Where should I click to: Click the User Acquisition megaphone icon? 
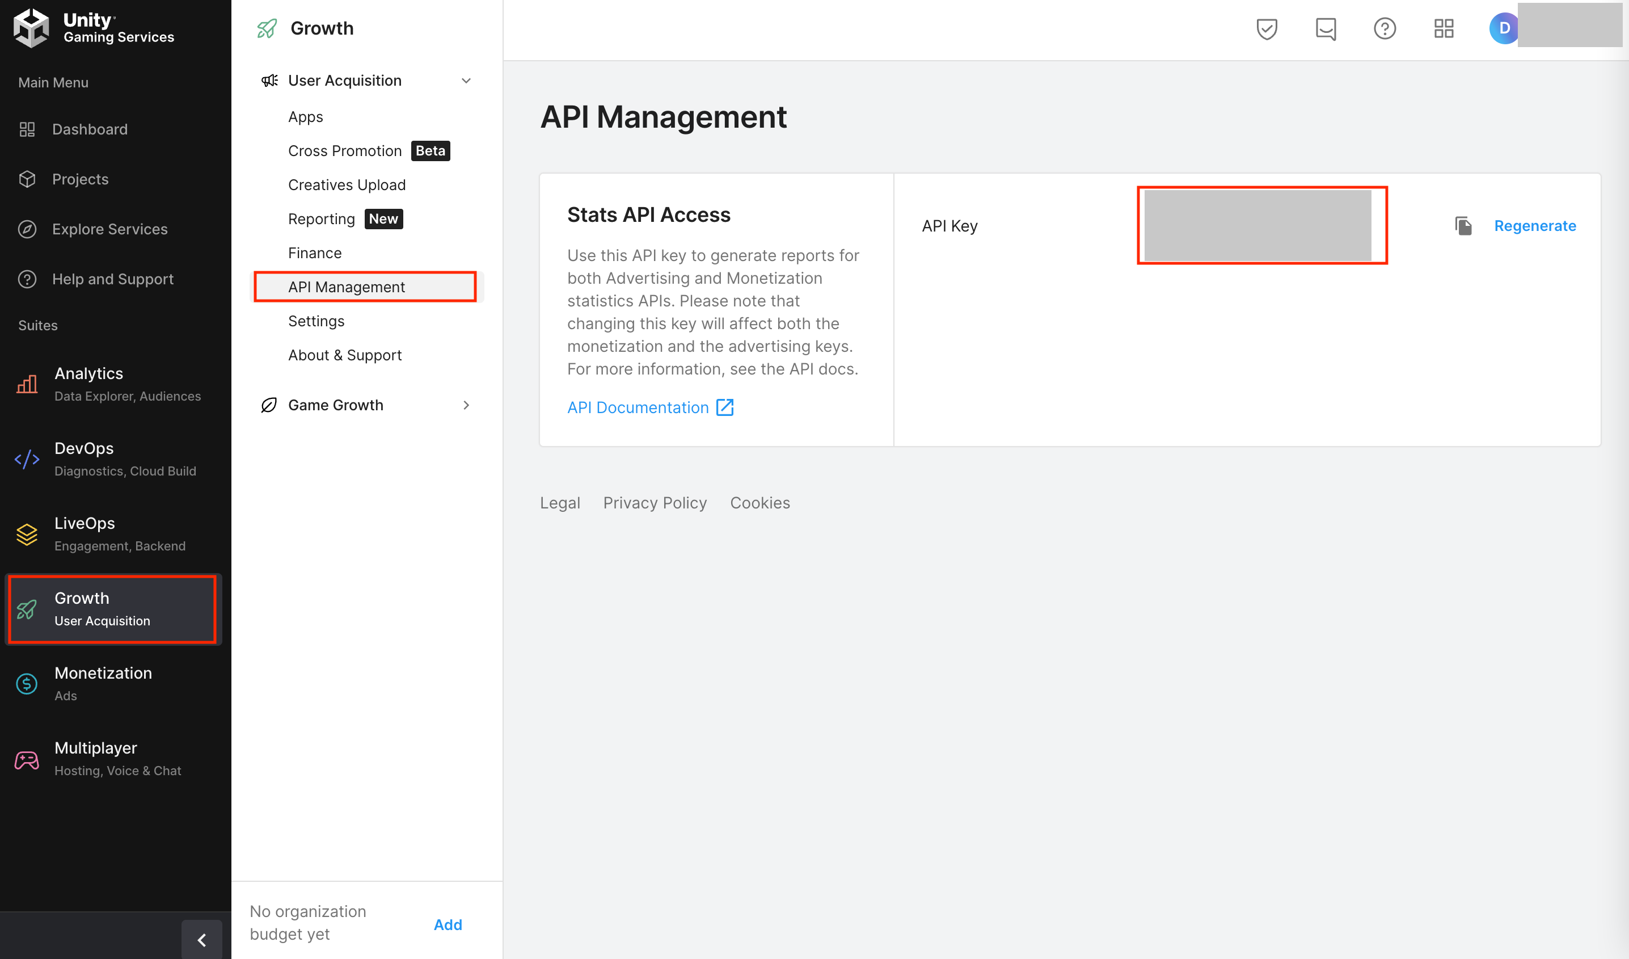pos(269,80)
